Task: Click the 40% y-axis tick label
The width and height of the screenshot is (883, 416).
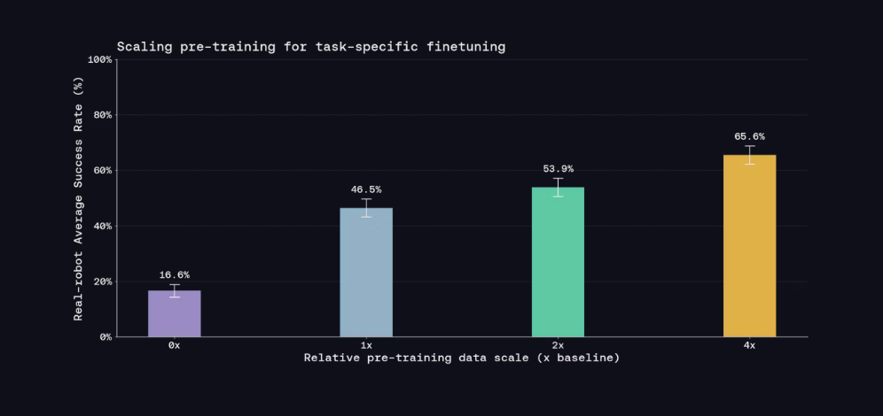Action: click(x=103, y=226)
